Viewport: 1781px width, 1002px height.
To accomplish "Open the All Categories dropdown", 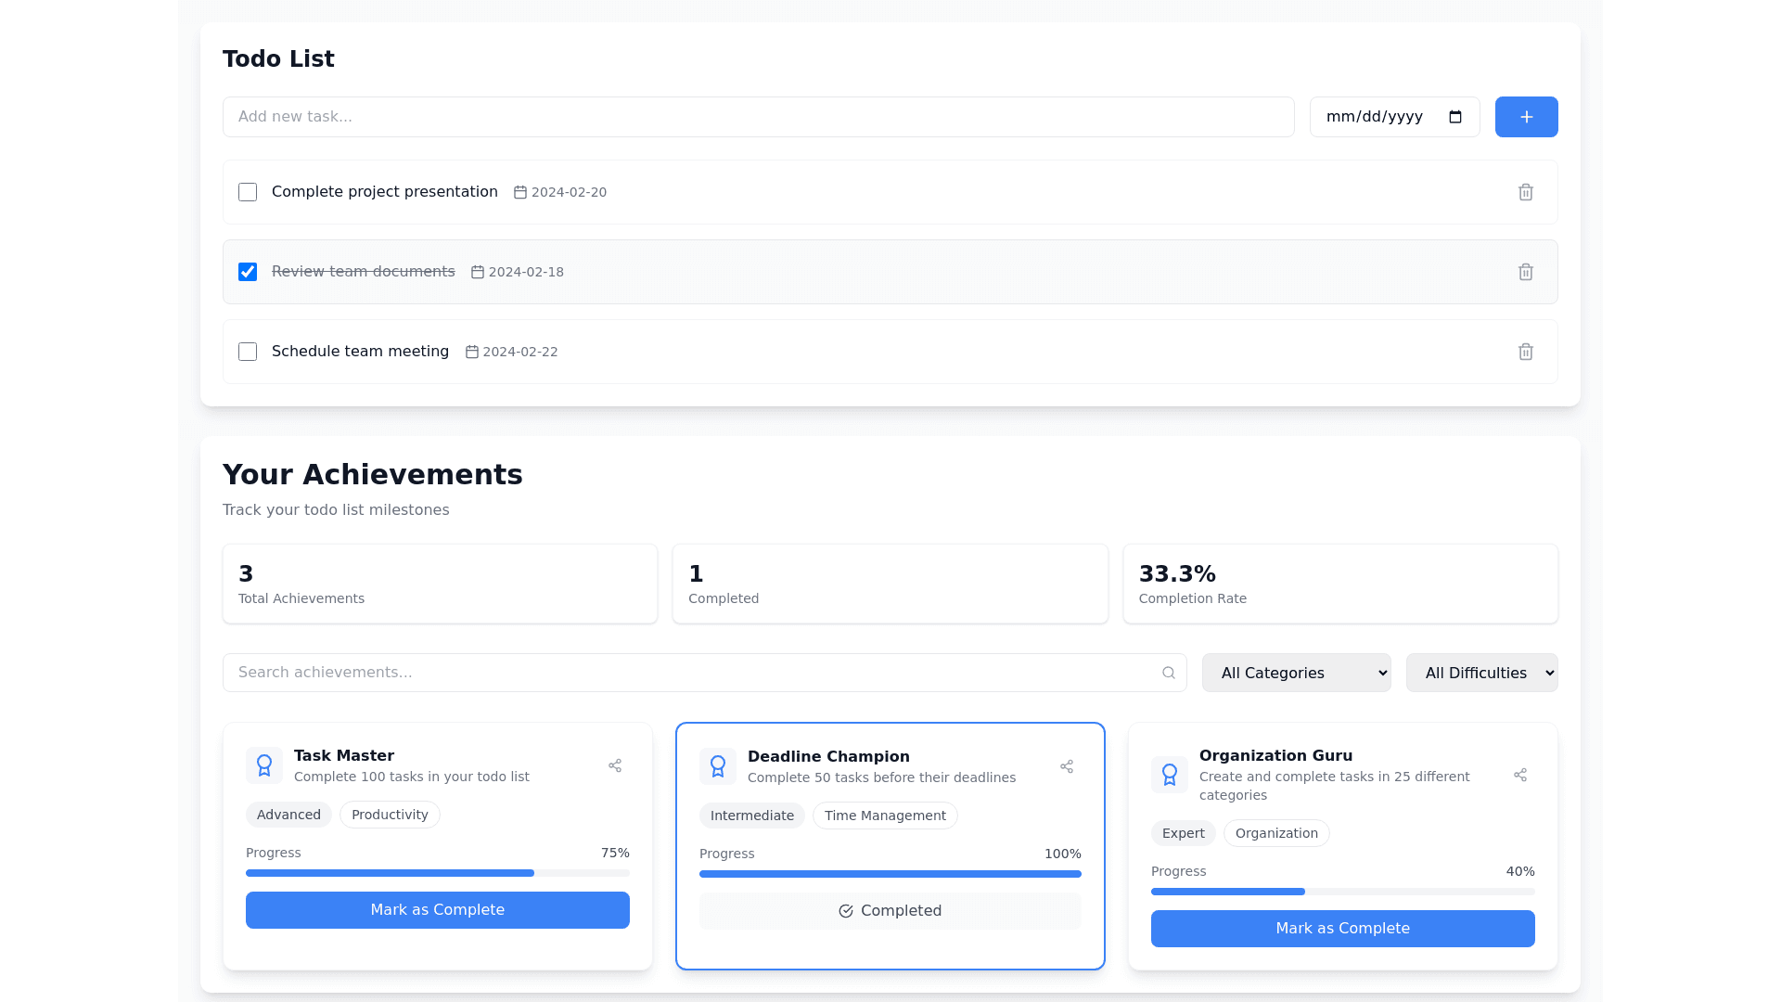I will pos(1296,673).
